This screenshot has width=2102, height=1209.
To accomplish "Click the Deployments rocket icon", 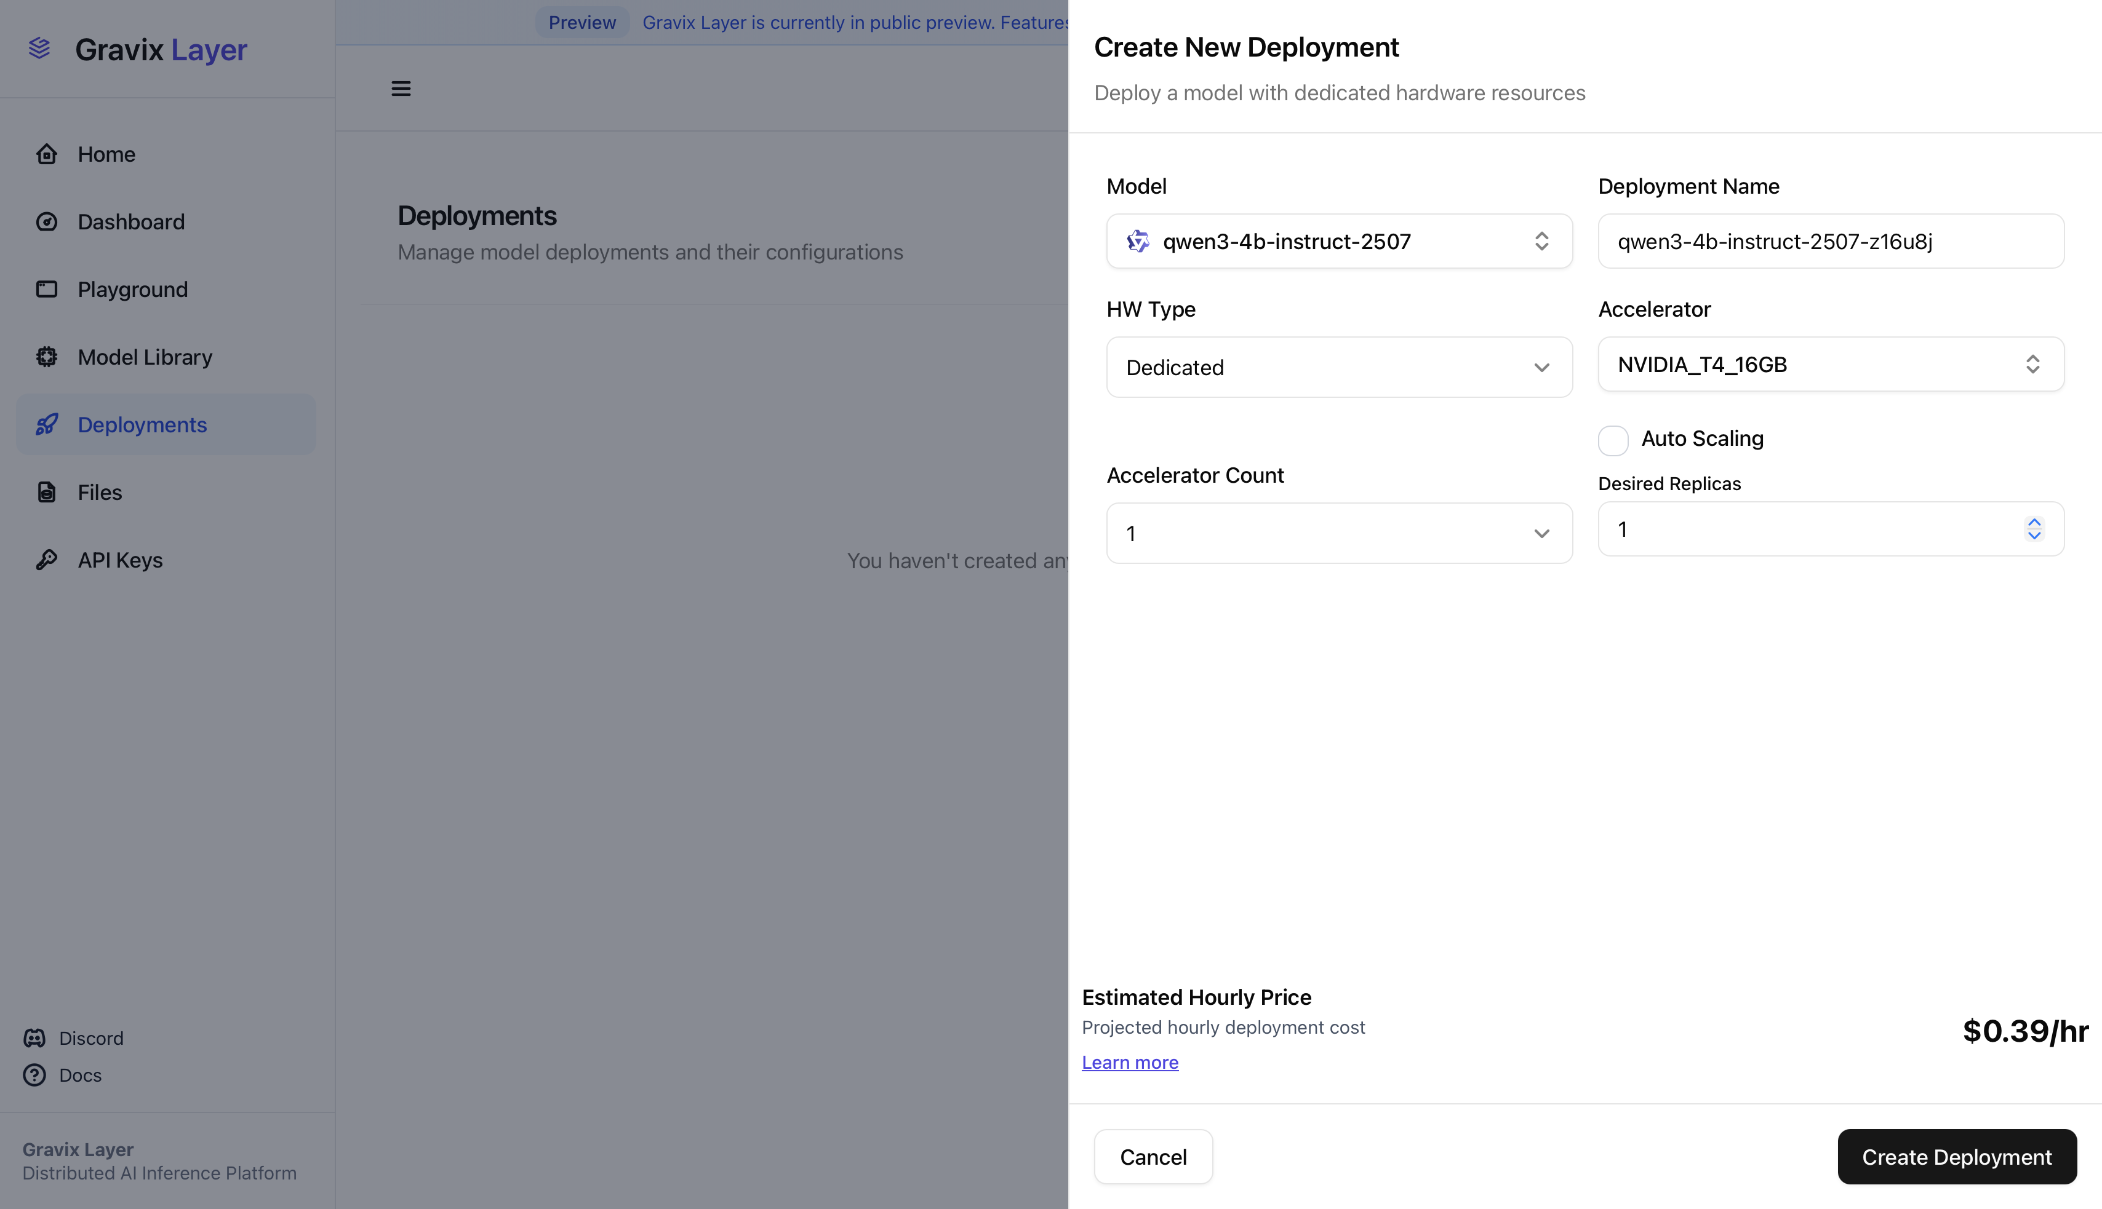I will (x=47, y=424).
